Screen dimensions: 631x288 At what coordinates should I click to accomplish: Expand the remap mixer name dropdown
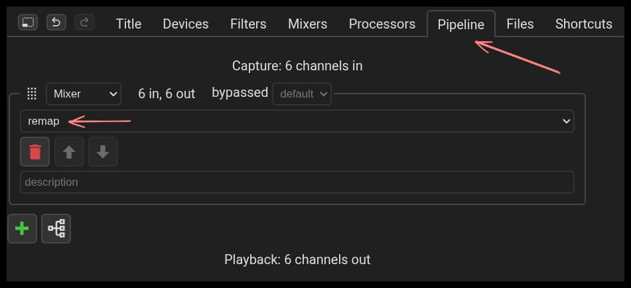point(297,121)
